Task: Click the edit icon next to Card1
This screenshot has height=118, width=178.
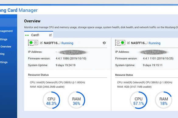Action: (51, 35)
